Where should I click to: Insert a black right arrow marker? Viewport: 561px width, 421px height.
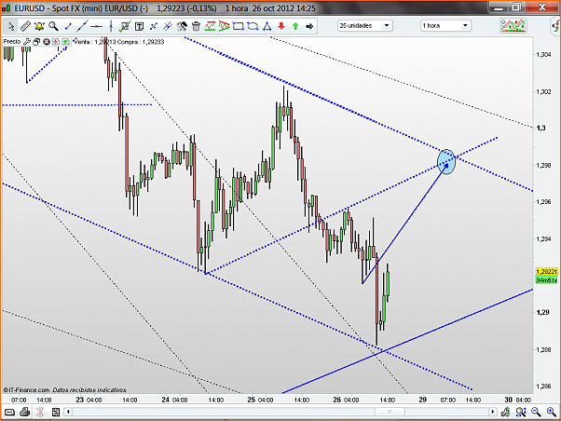tap(309, 26)
